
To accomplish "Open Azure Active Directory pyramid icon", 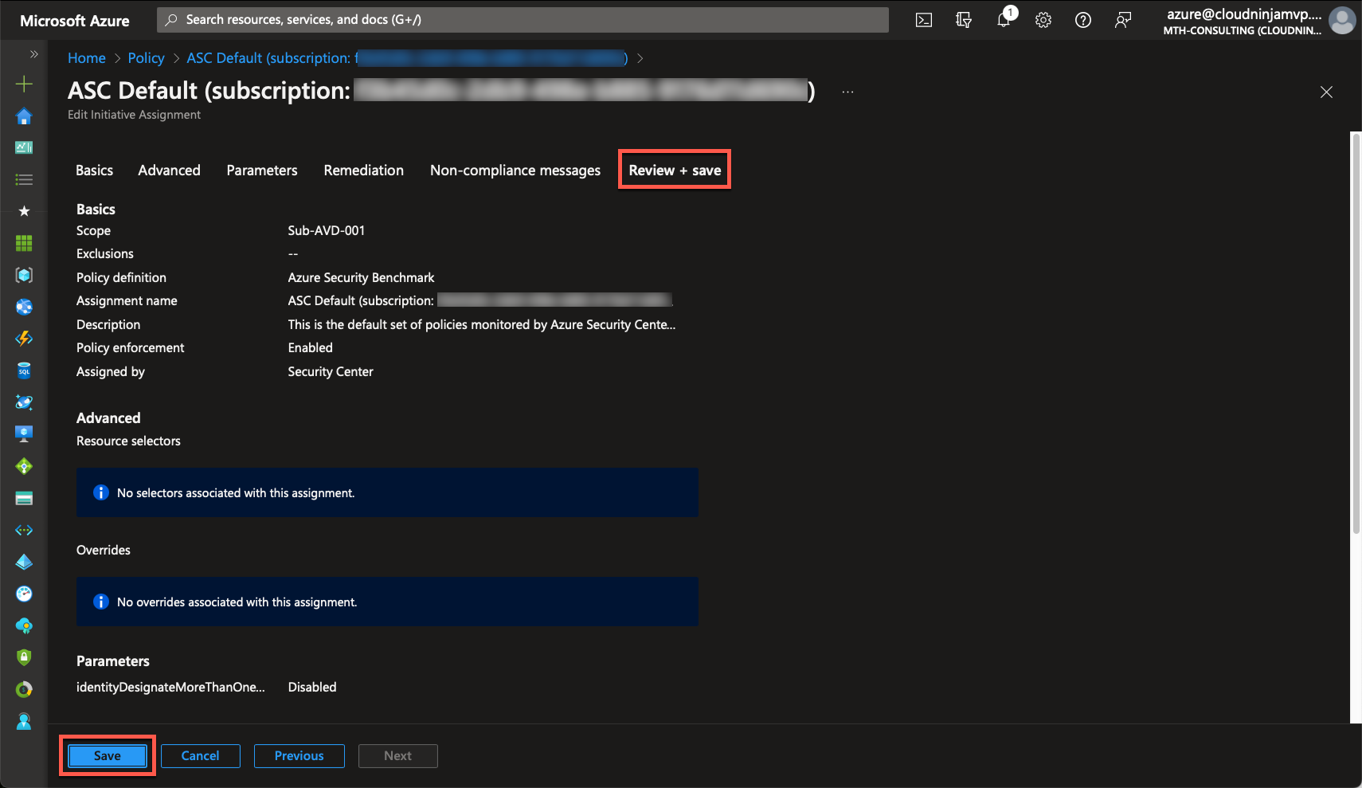I will [24, 562].
